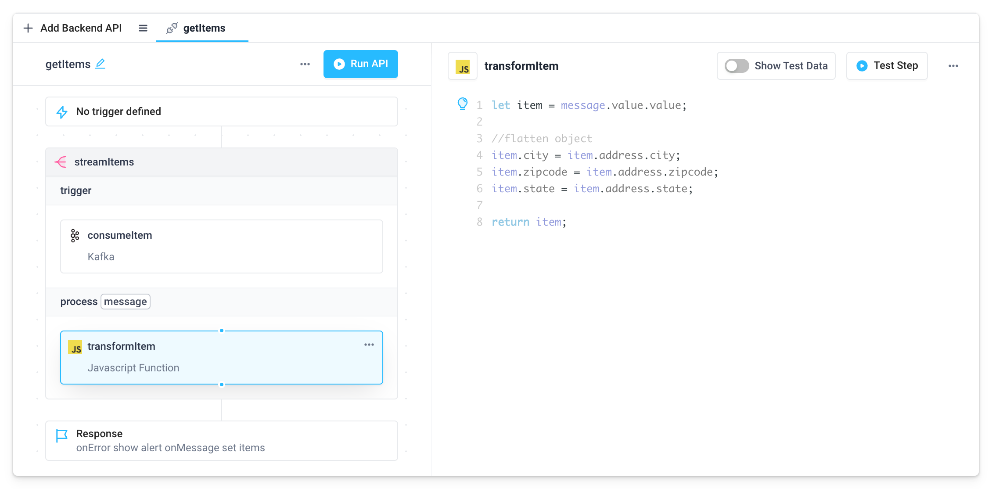Select the consumeItem Kafka step card
Image resolution: width=992 pixels, height=489 pixels.
222,246
